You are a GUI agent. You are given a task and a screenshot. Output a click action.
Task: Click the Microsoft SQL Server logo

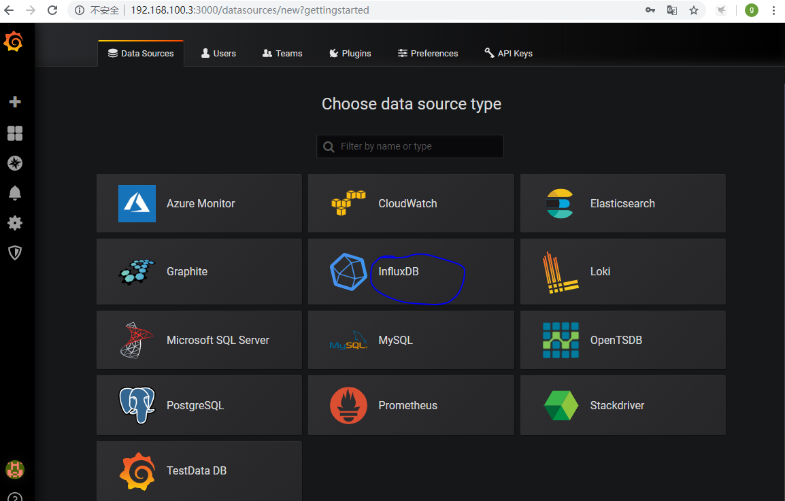point(136,341)
